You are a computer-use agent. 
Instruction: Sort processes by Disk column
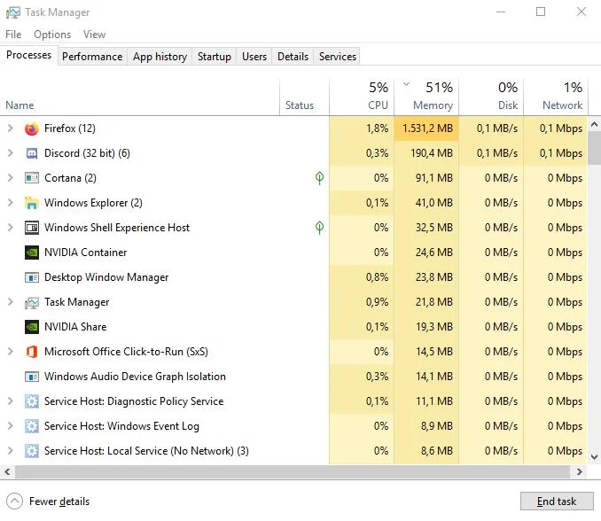[491, 97]
